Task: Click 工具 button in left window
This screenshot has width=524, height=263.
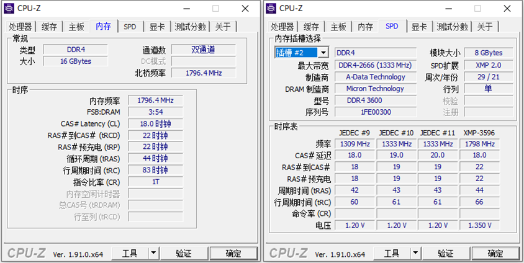Action: click(130, 254)
